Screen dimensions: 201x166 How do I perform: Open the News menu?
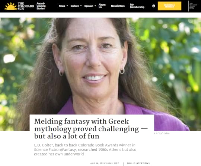click(62, 6)
